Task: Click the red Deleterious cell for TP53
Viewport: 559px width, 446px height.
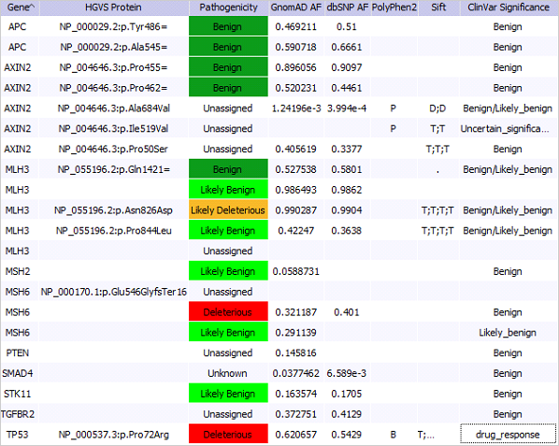Action: 228,434
